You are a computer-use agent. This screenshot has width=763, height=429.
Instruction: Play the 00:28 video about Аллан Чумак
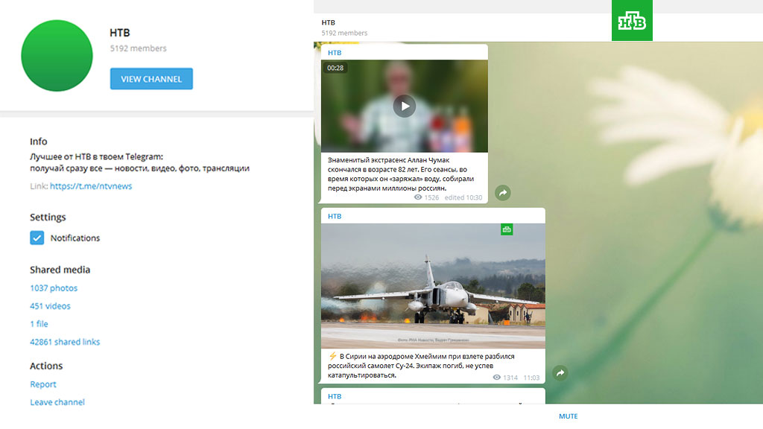(x=405, y=106)
